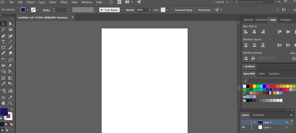Select the Type tool
The height and width of the screenshot is (133, 296).
[x=3, y=42]
